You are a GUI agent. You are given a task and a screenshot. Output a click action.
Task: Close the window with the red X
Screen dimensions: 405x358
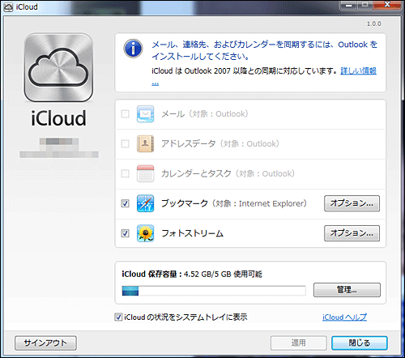387,5
